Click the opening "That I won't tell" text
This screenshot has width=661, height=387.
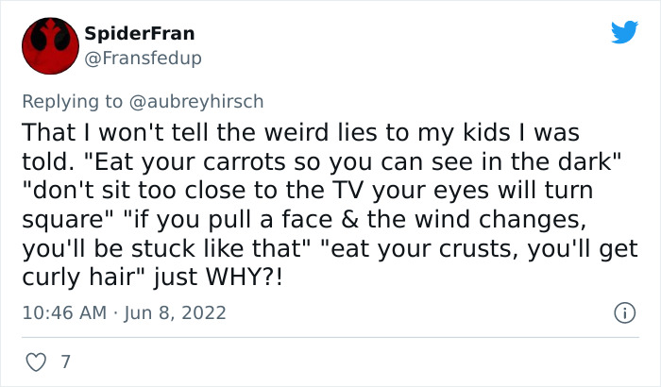click(113, 132)
